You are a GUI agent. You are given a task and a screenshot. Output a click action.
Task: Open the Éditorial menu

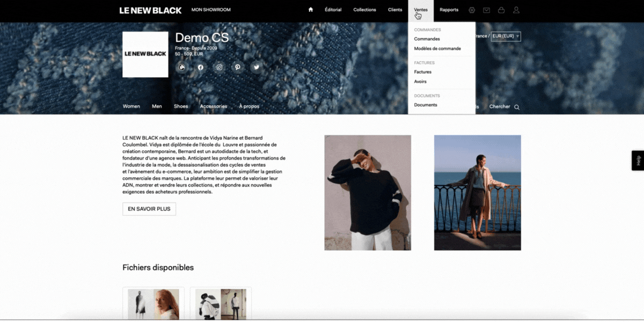pyautogui.click(x=333, y=10)
